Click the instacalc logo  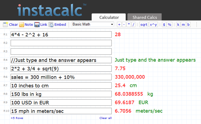tap(52, 10)
